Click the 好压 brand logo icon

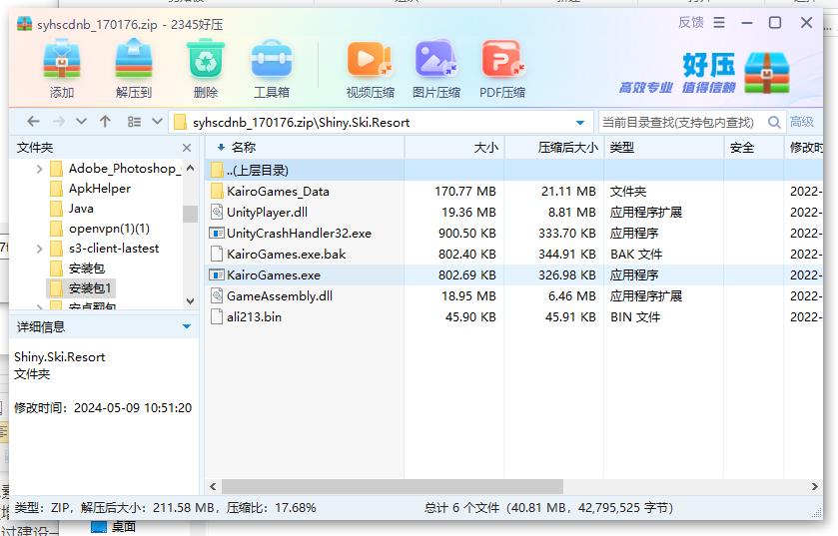tap(767, 73)
